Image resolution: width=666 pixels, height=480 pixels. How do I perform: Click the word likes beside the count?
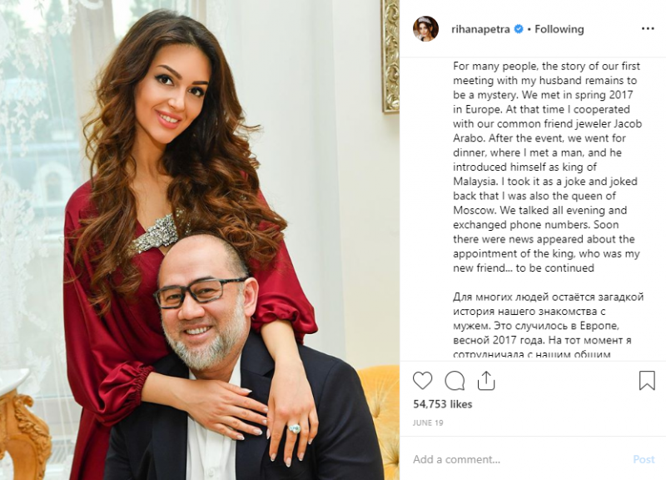[461, 404]
